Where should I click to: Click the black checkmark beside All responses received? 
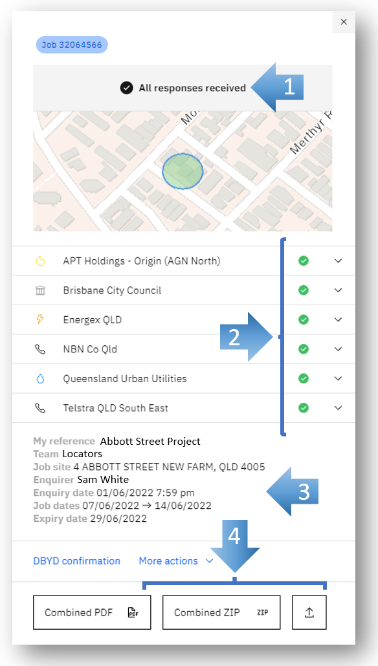point(126,88)
